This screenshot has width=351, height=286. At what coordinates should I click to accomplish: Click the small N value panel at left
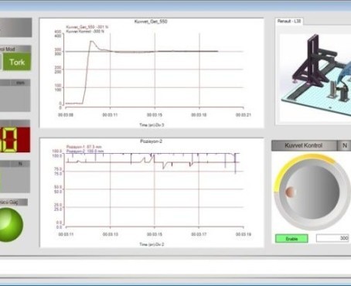tap(15, 177)
